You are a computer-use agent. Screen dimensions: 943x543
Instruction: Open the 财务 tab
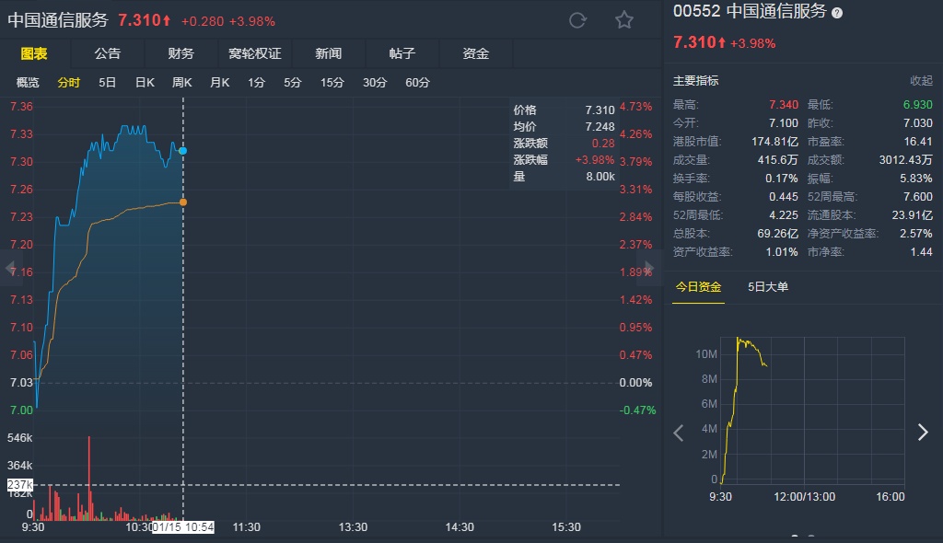click(180, 53)
